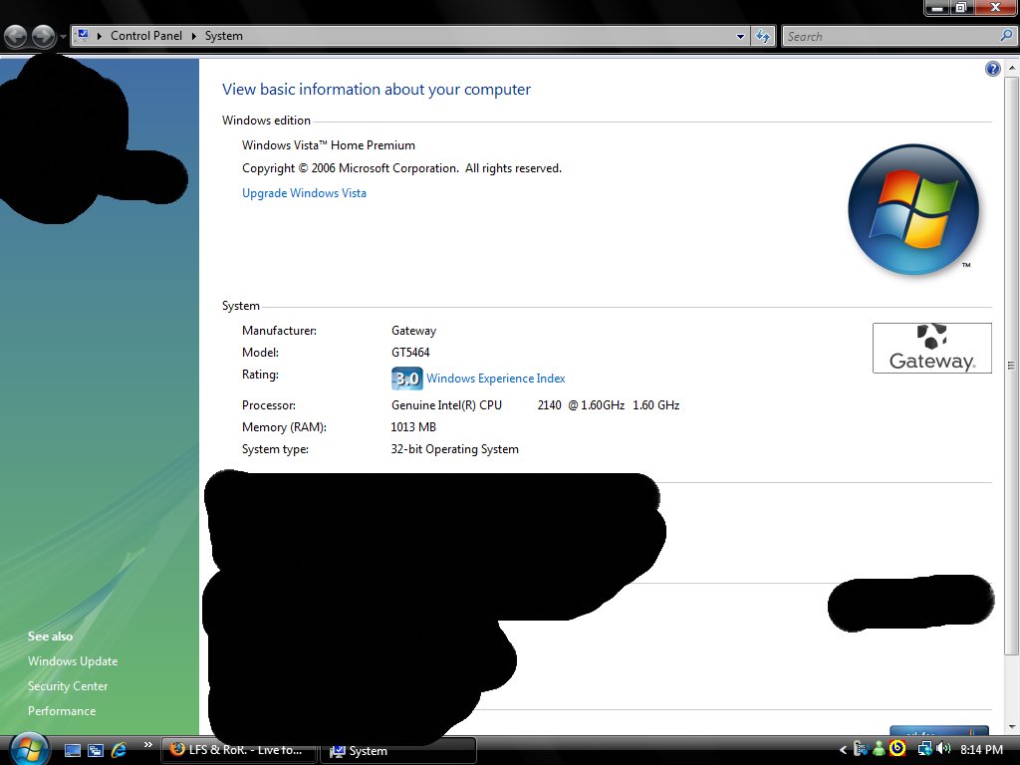Open Performance under See also
The height and width of the screenshot is (765, 1020).
pyautogui.click(x=62, y=711)
